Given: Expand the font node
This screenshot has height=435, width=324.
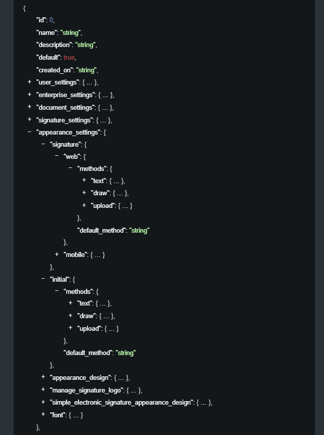Looking at the screenshot, I should (x=43, y=415).
